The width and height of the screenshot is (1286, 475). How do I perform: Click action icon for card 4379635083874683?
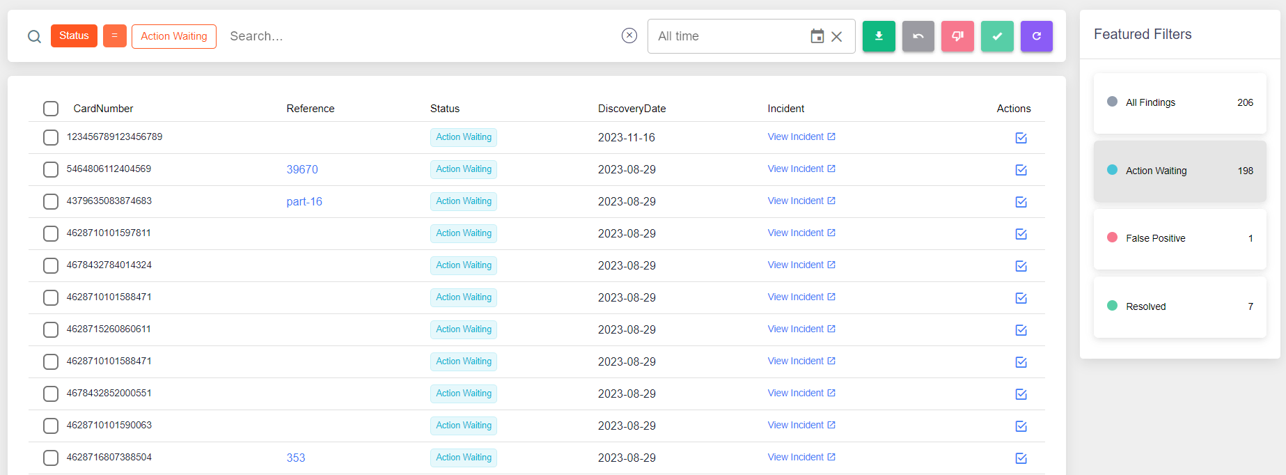[1021, 202]
